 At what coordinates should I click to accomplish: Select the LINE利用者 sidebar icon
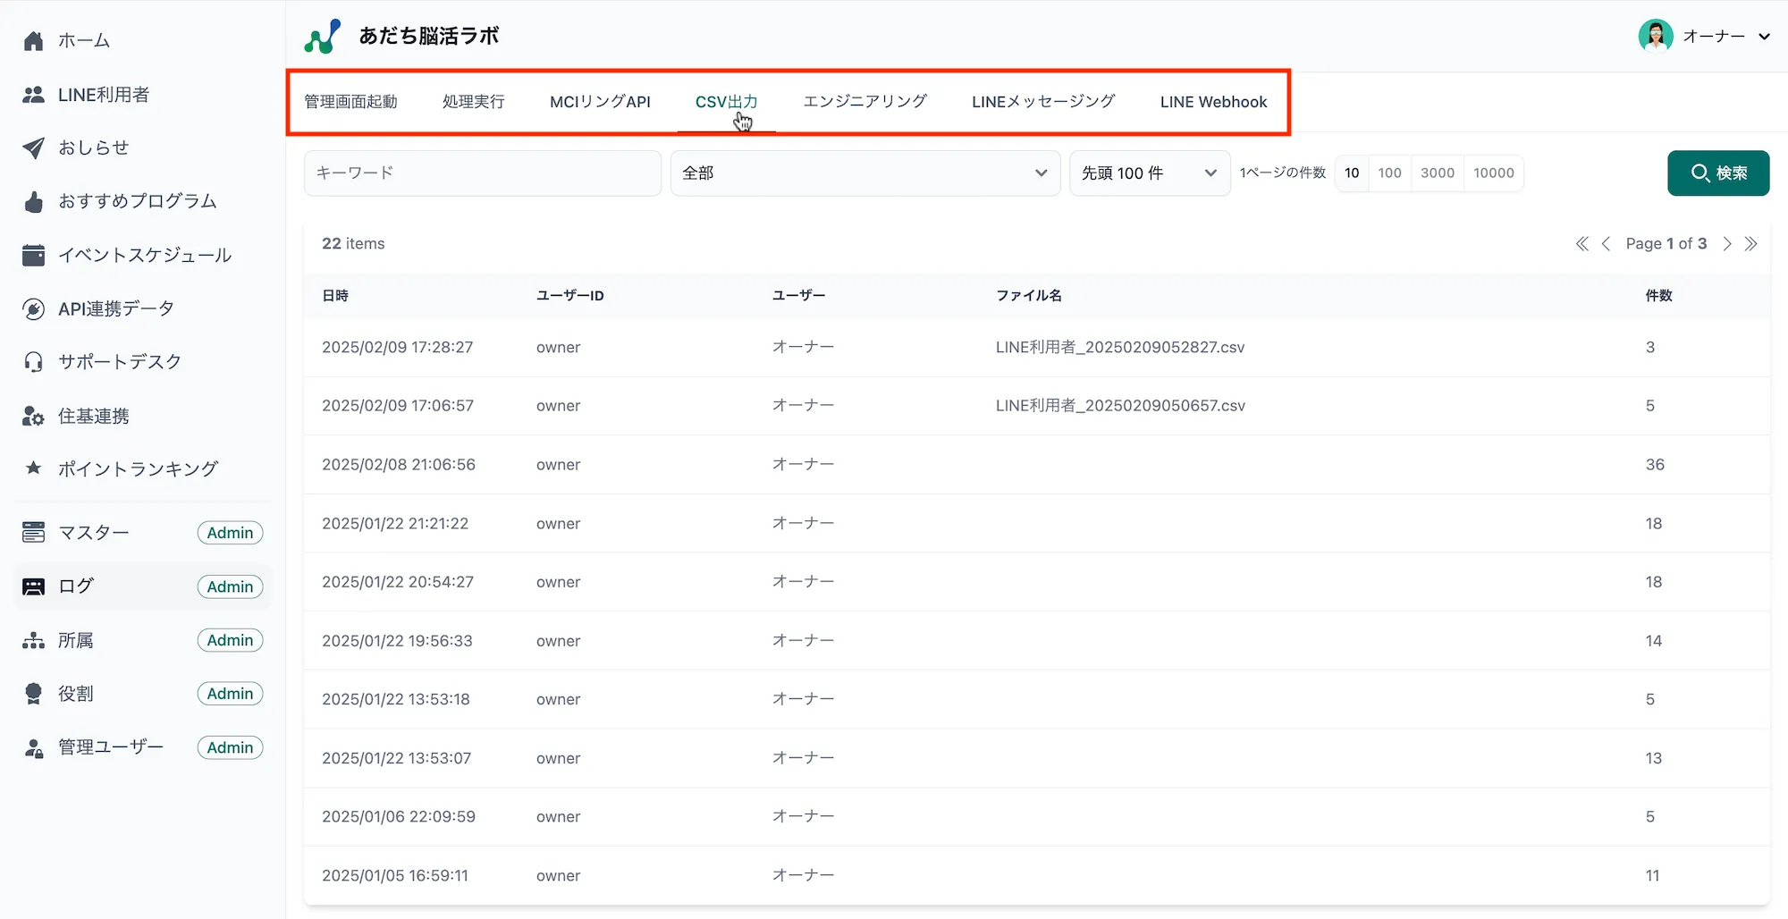(33, 94)
